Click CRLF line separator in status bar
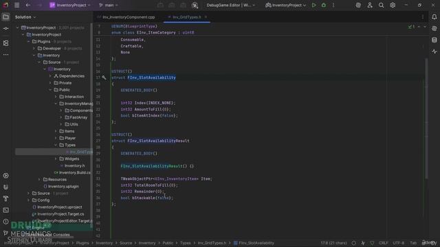Image resolution: width=440 pixels, height=247 pixels. tap(384, 243)
